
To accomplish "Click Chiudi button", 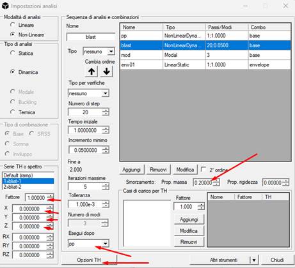I will pyautogui.click(x=277, y=260).
